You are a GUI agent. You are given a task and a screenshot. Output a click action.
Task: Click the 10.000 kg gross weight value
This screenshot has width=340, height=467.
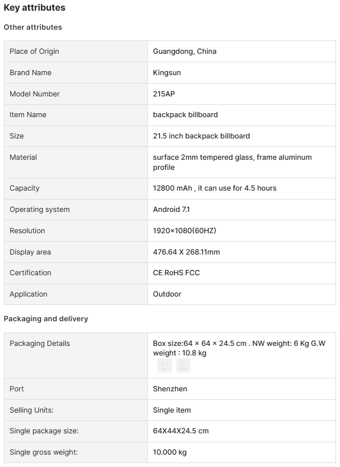(170, 452)
